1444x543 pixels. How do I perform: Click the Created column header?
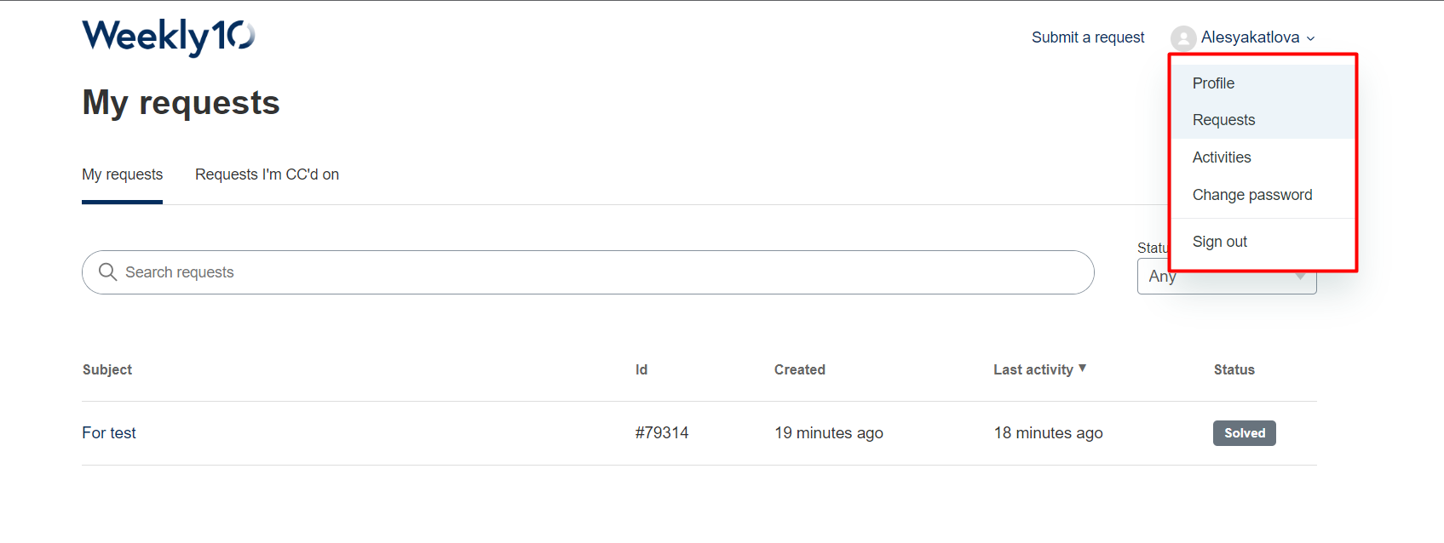pyautogui.click(x=799, y=369)
